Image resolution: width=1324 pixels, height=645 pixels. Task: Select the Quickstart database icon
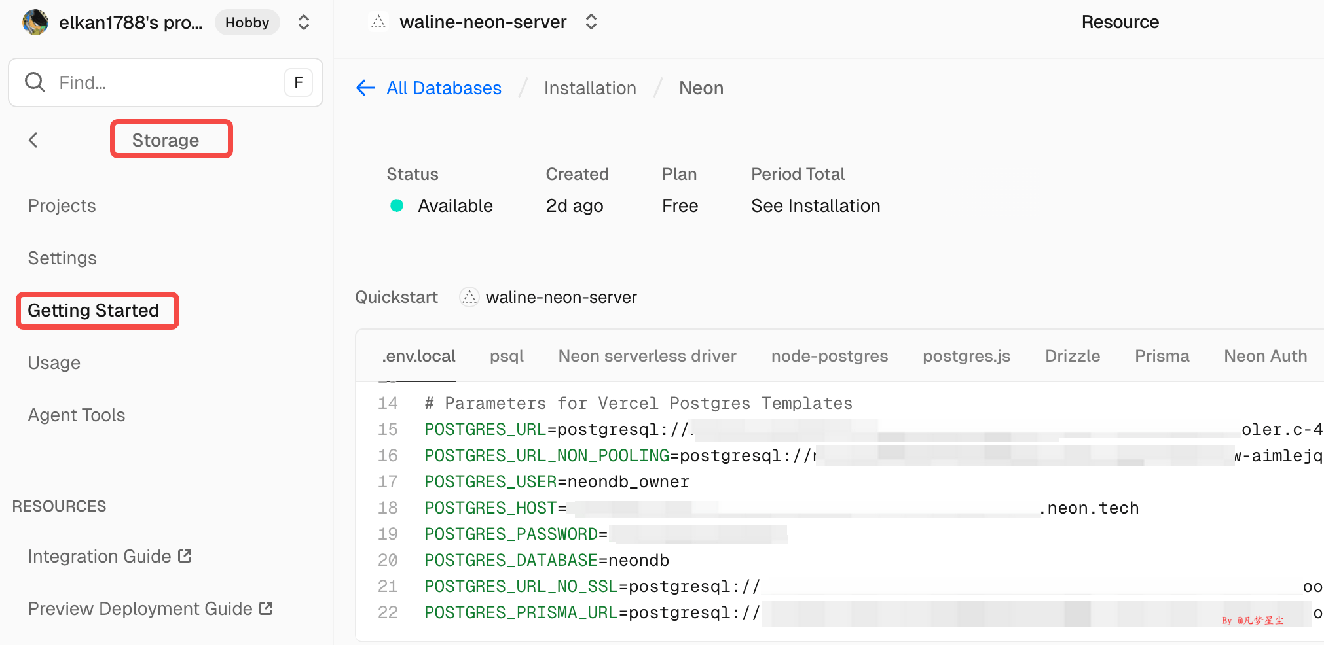click(x=469, y=297)
